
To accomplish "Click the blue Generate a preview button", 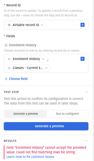I will click(46, 126).
